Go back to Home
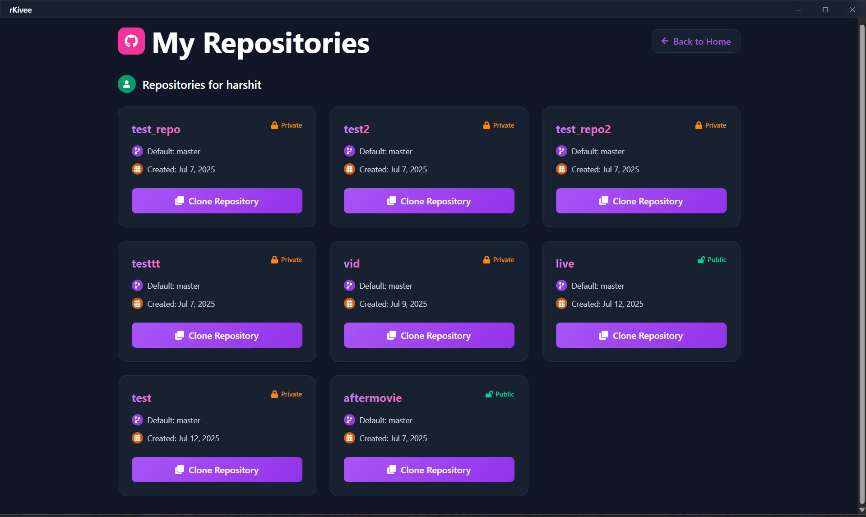Viewport: 866px width, 517px height. (x=695, y=42)
